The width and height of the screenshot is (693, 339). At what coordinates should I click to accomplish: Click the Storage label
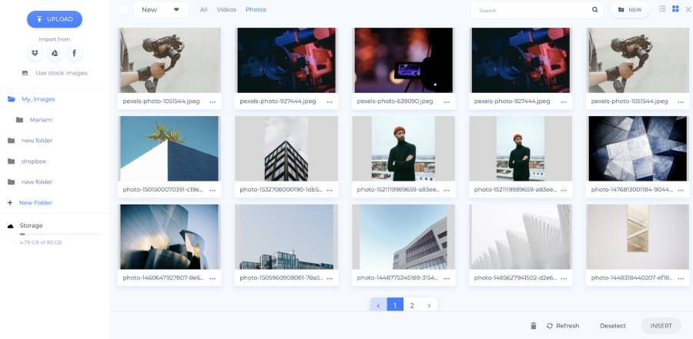31,225
